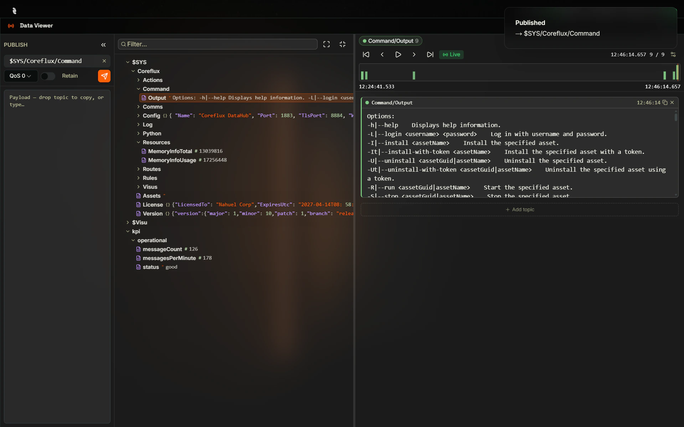Viewport: 684px width, 427px height.
Task: Click inside the Filter topics field
Action: click(217, 44)
